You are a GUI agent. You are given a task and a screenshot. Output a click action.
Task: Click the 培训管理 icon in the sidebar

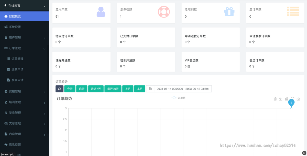coord(6,102)
